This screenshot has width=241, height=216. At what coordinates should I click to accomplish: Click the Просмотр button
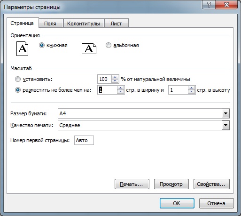[171, 184]
